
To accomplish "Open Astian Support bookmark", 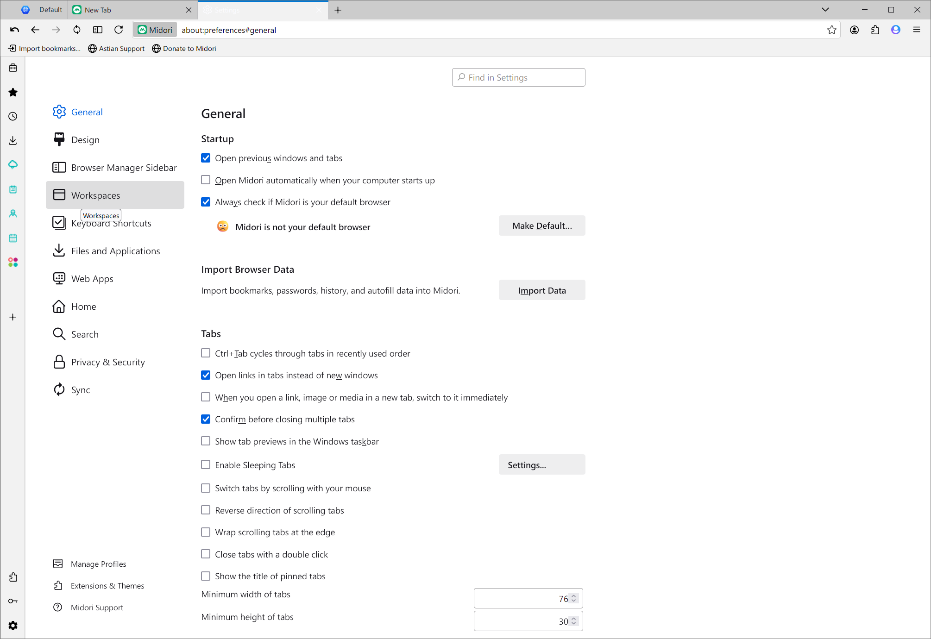I will [116, 48].
